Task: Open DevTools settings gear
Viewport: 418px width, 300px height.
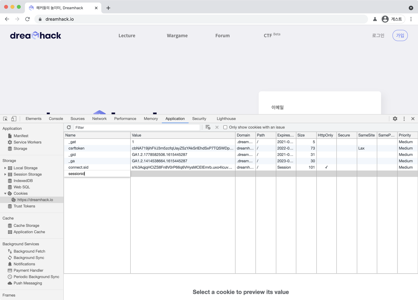Action: click(x=395, y=119)
